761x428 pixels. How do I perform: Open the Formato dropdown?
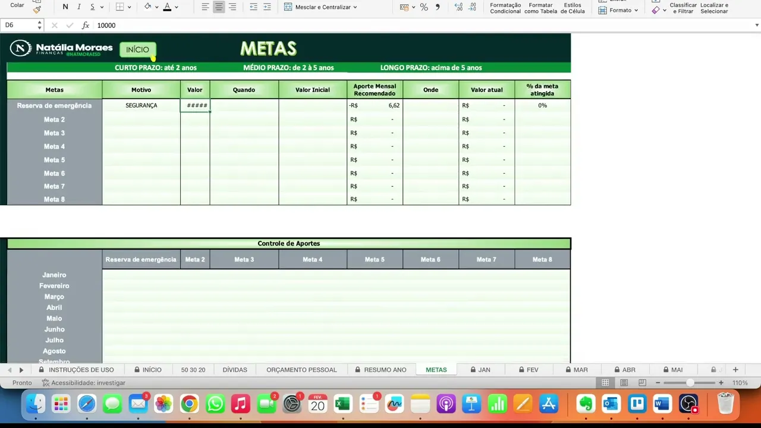pyautogui.click(x=618, y=10)
